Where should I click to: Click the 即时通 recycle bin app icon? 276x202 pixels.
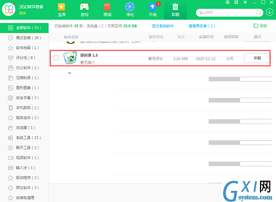70,57
